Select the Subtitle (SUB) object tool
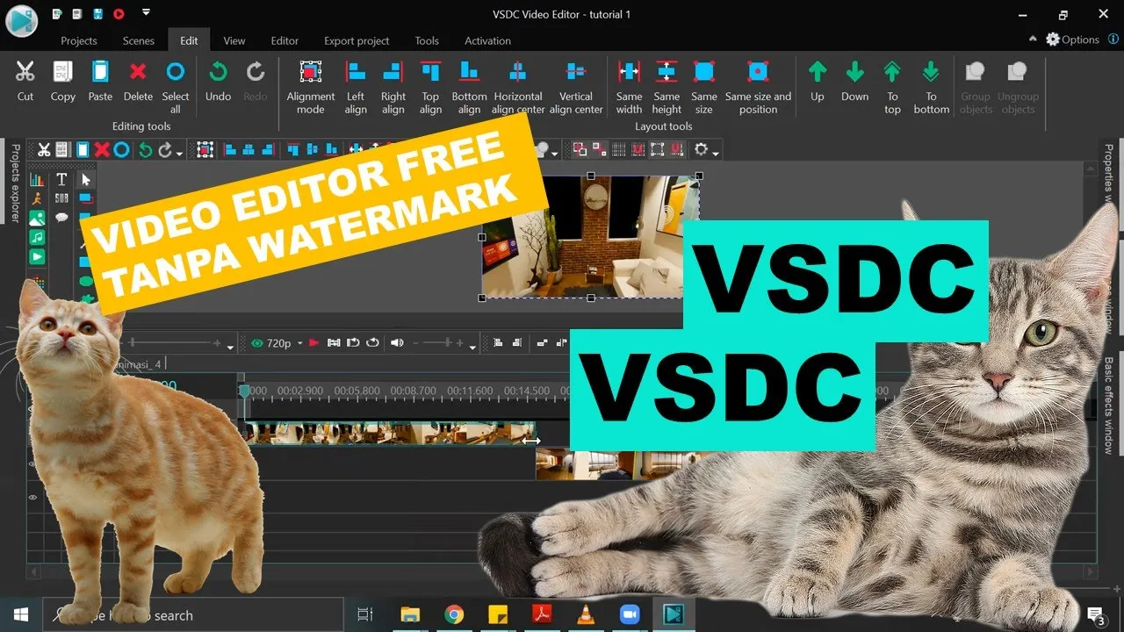The height and width of the screenshot is (632, 1124). pyautogui.click(x=61, y=198)
